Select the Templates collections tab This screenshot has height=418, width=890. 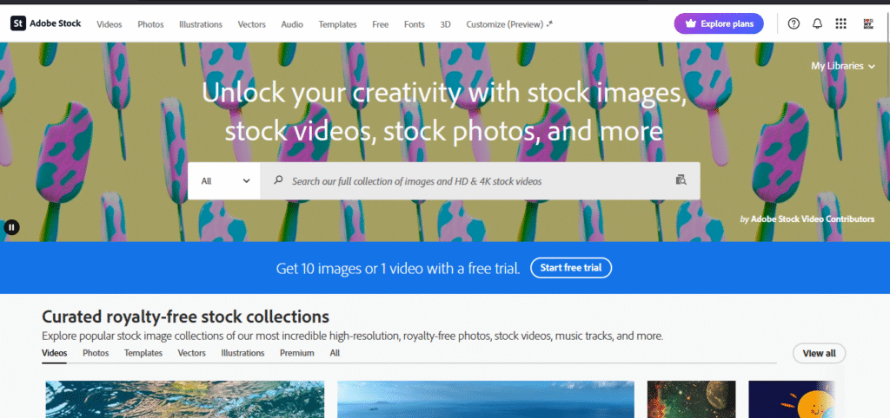pyautogui.click(x=143, y=353)
